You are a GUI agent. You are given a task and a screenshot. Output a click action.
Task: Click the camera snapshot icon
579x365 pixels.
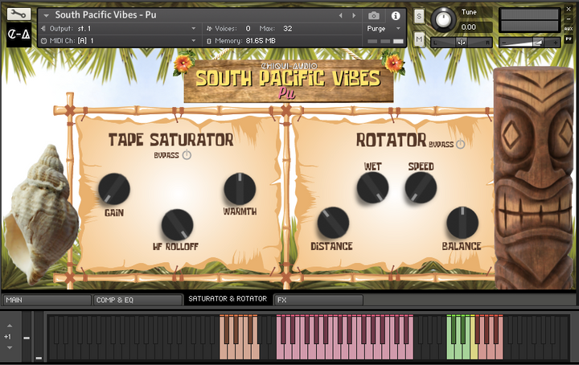pos(374,15)
